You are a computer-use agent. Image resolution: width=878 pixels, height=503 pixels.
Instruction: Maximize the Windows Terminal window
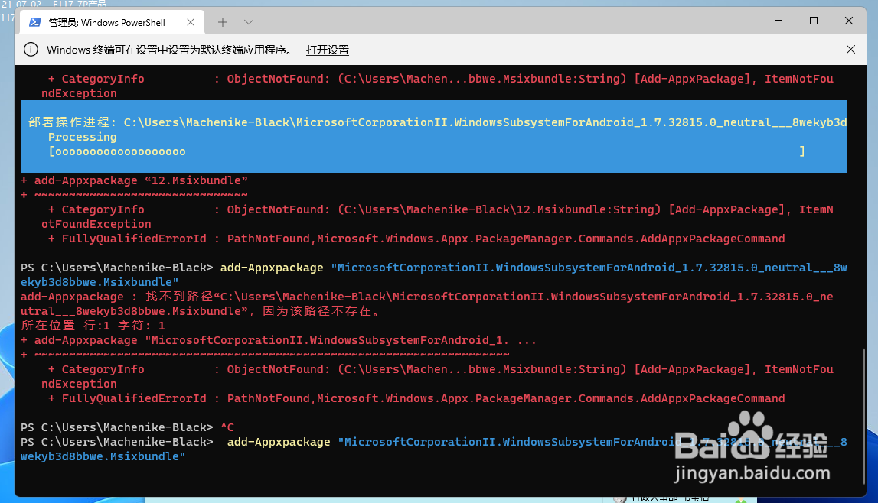point(813,21)
